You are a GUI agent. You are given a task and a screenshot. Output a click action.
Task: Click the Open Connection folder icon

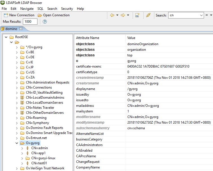click(40, 15)
